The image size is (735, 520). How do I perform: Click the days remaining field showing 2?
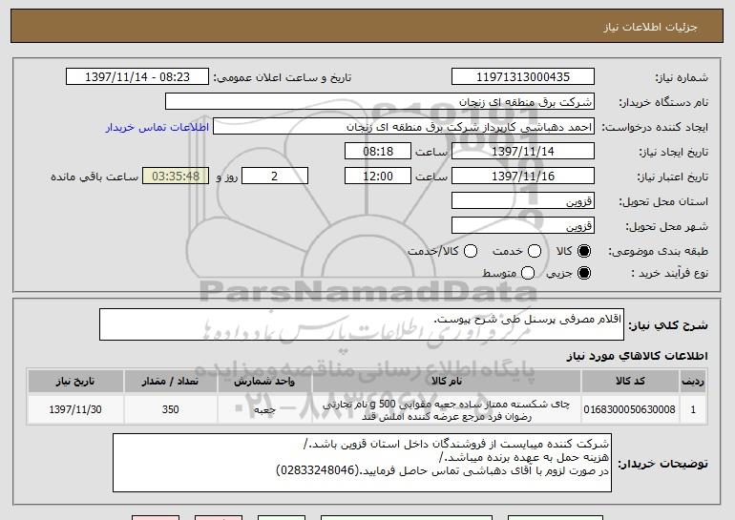[275, 176]
